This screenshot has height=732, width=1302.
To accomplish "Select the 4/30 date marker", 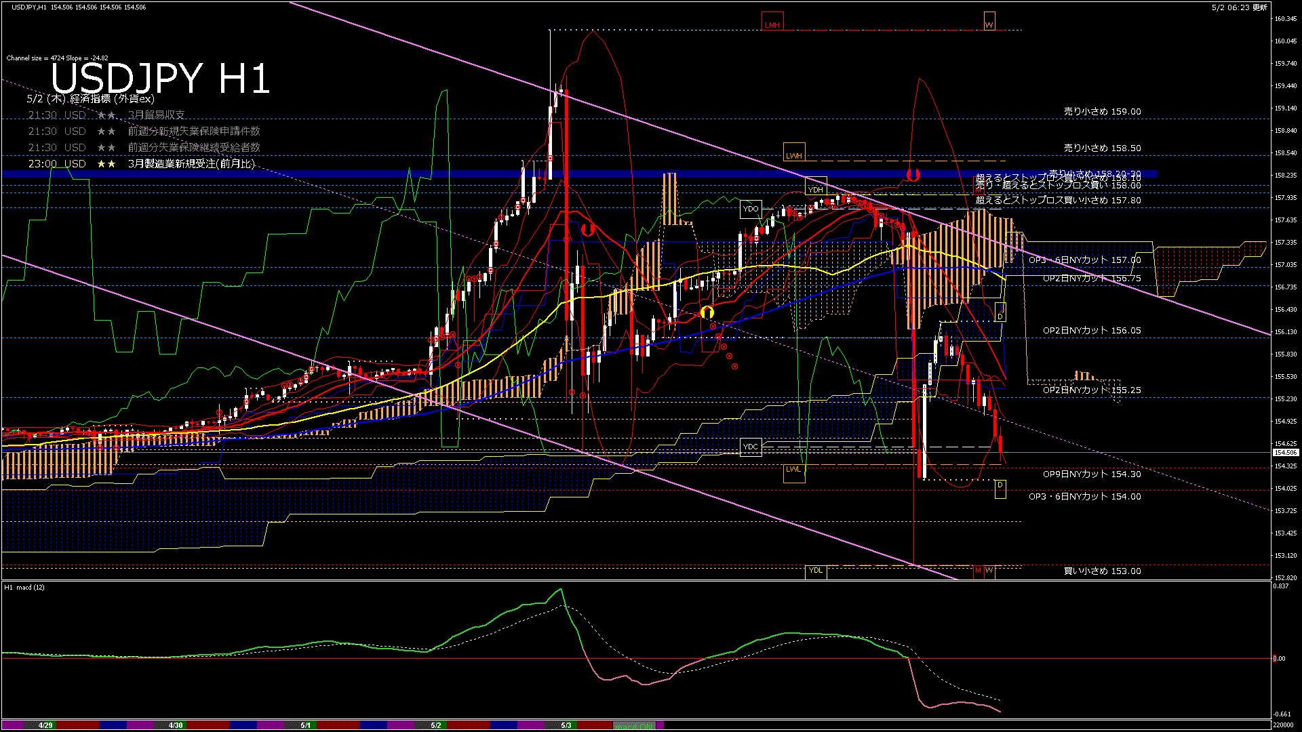I will point(176,725).
